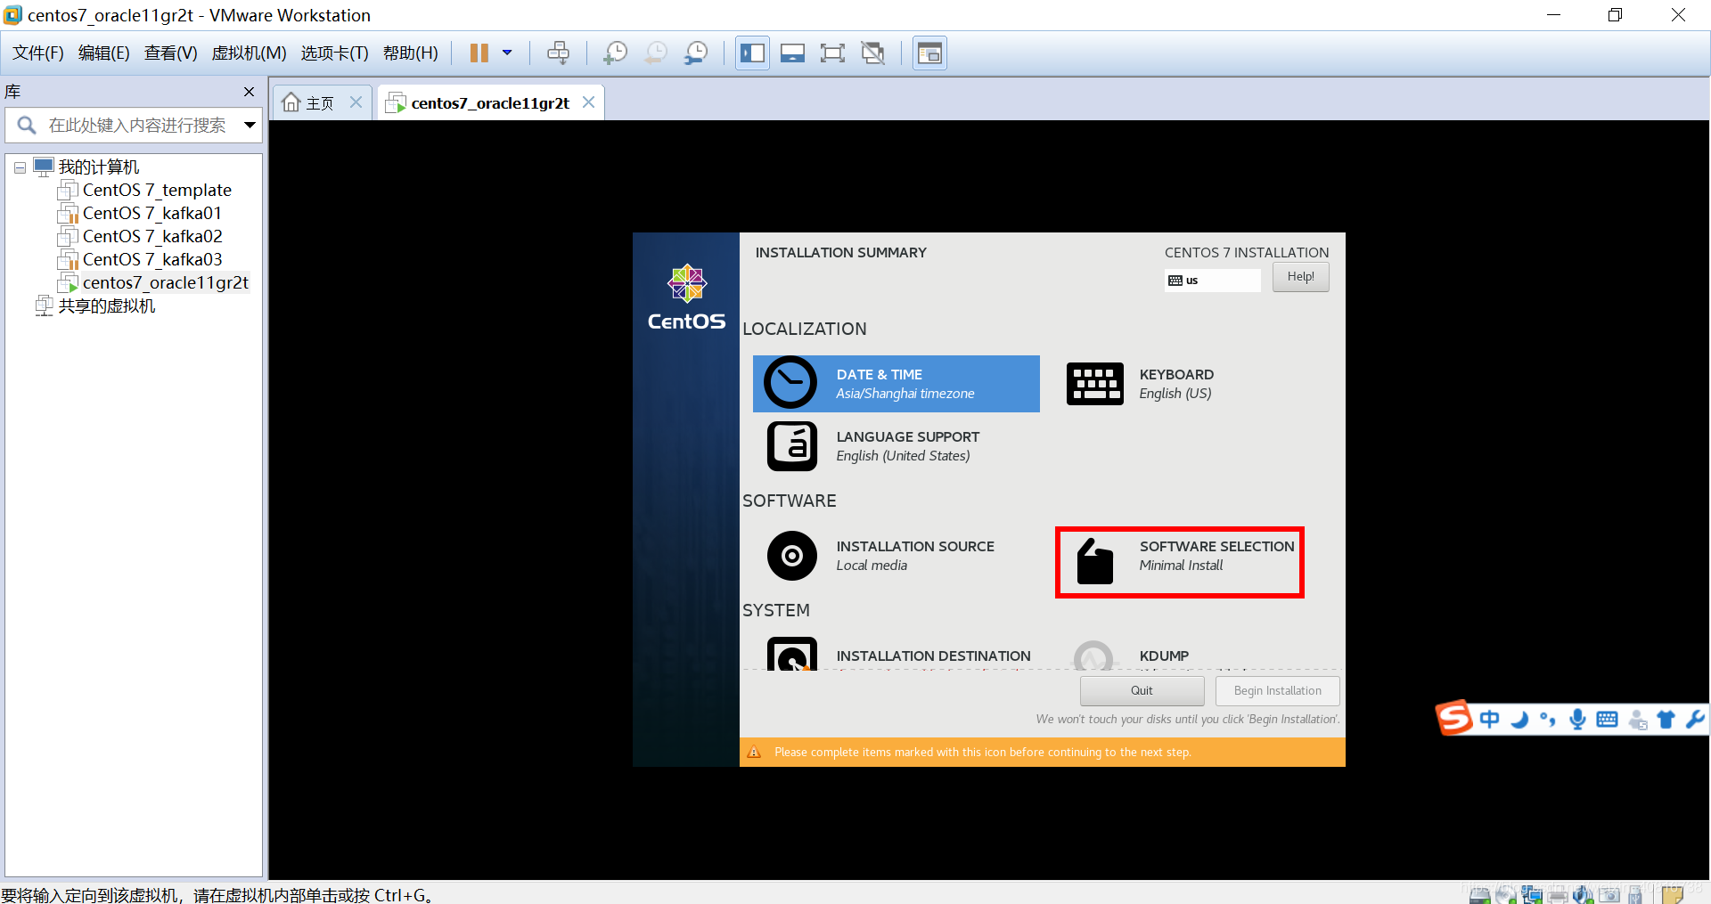Open DATE & TIME settings

pyautogui.click(x=896, y=384)
